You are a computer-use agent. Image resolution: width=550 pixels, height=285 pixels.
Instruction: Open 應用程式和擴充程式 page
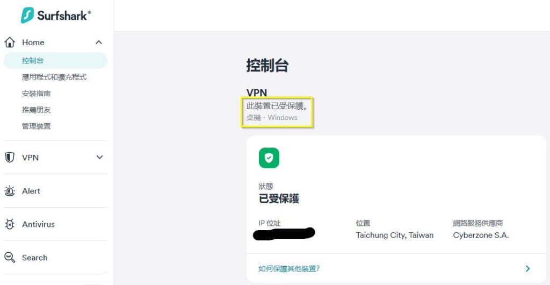click(54, 77)
